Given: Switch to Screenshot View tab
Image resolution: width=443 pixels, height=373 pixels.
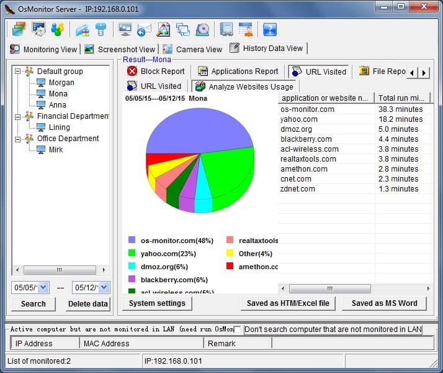Looking at the screenshot, I should pyautogui.click(x=120, y=49).
